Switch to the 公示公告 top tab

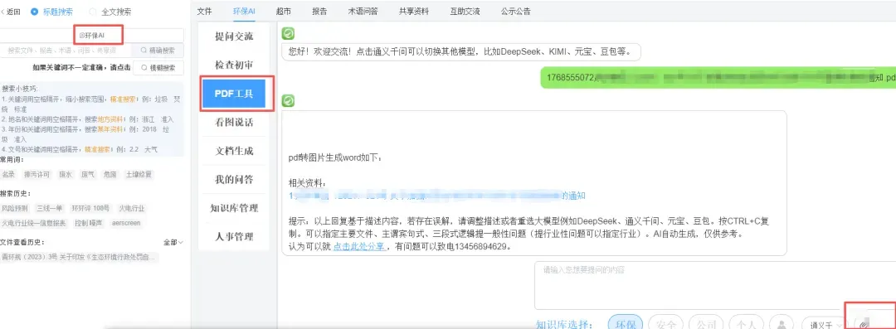pyautogui.click(x=515, y=11)
